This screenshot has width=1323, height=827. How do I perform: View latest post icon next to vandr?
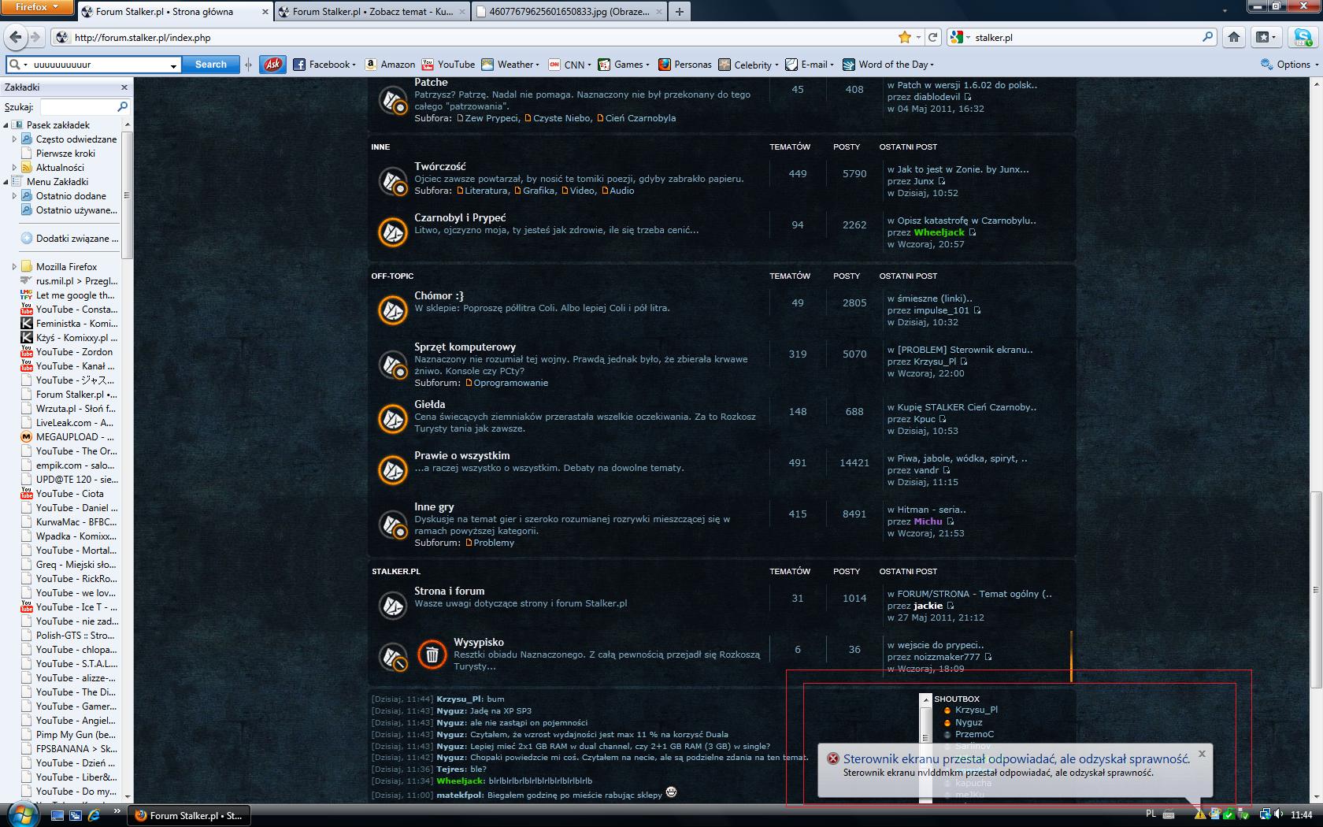coord(947,470)
